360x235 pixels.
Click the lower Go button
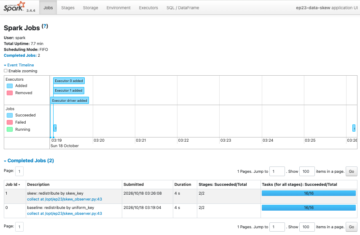pyautogui.click(x=352, y=227)
